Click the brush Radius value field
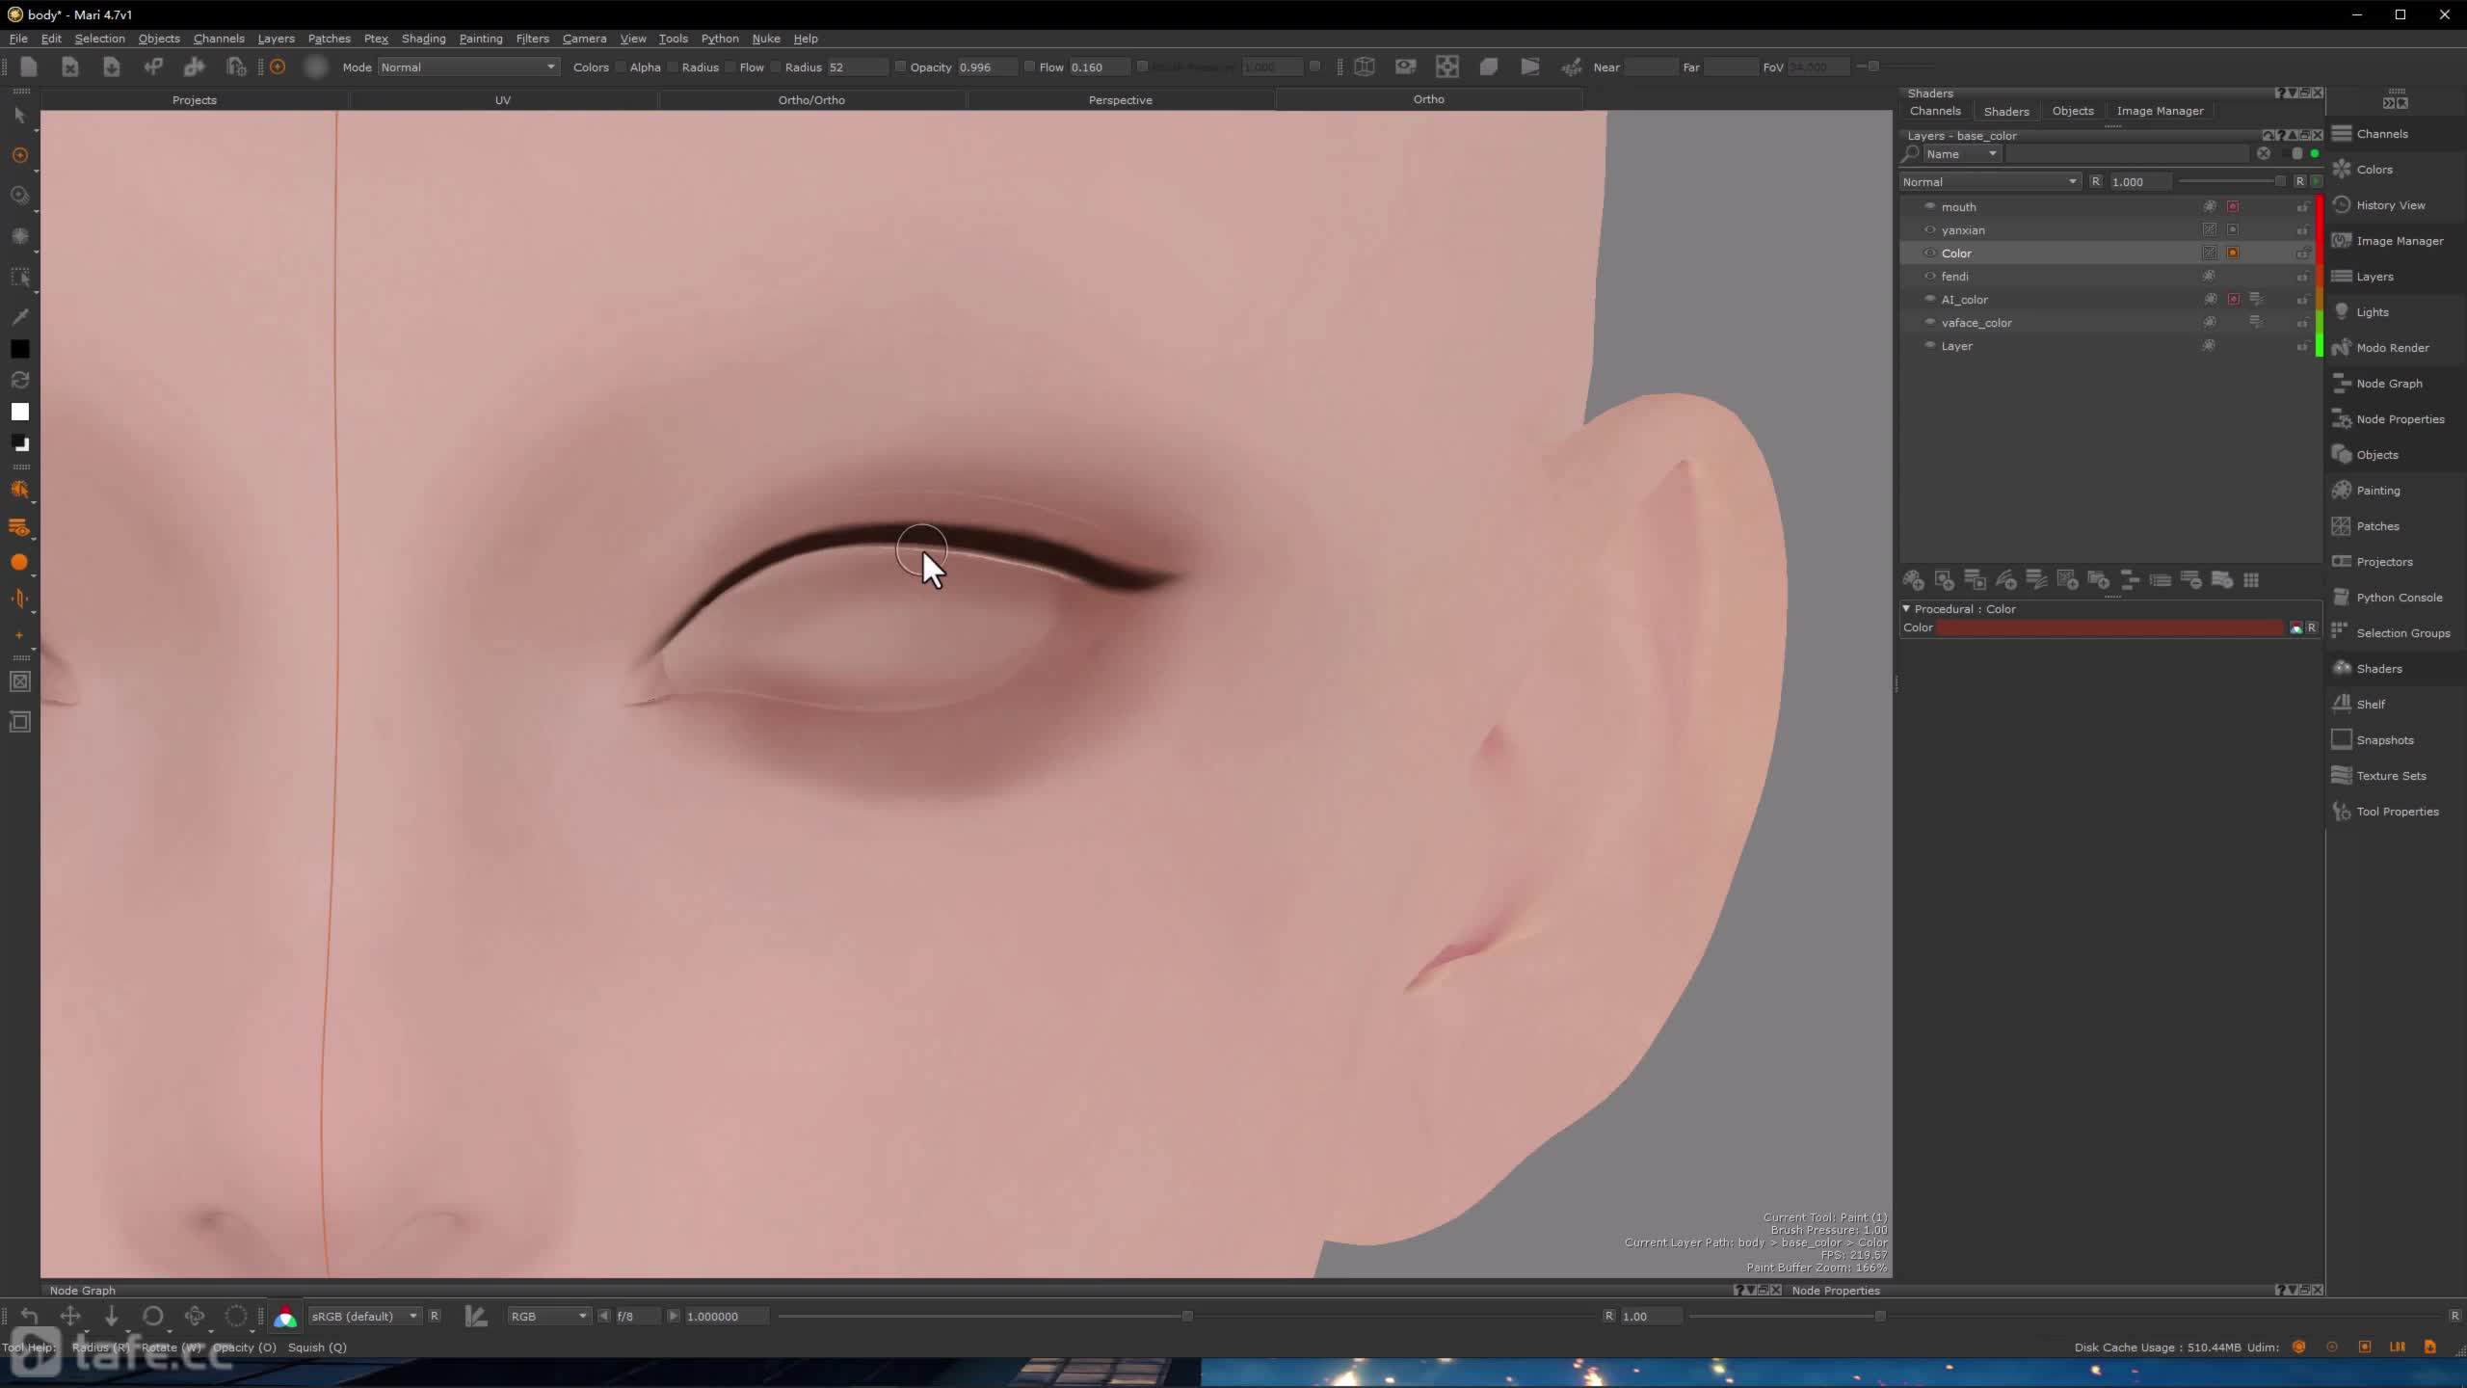 coord(856,67)
